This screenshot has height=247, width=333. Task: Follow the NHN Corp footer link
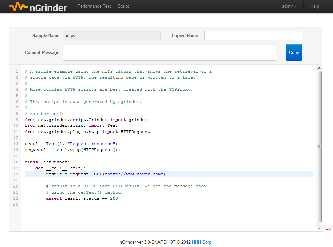click(x=201, y=242)
